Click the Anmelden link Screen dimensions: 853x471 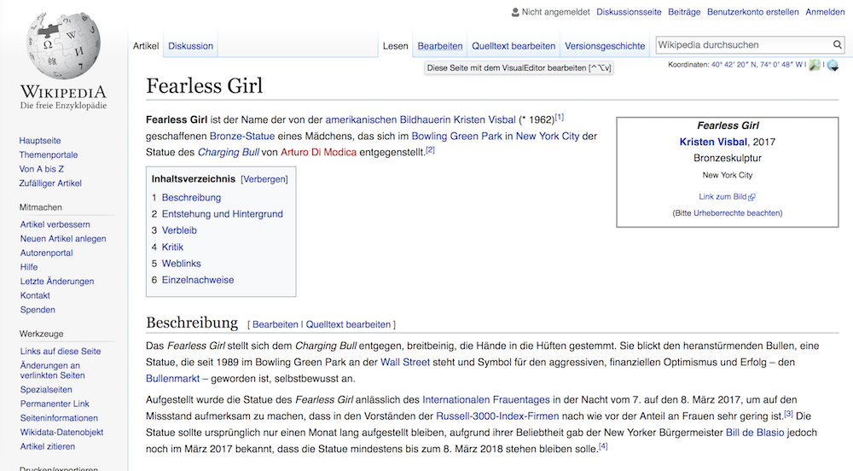[825, 12]
